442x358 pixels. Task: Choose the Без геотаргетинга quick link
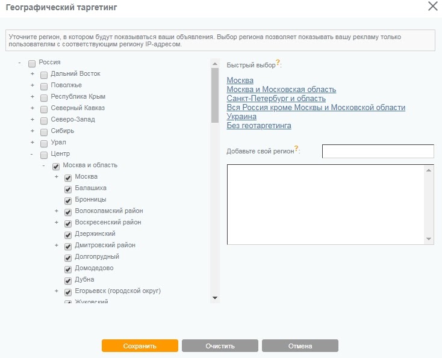click(259, 125)
